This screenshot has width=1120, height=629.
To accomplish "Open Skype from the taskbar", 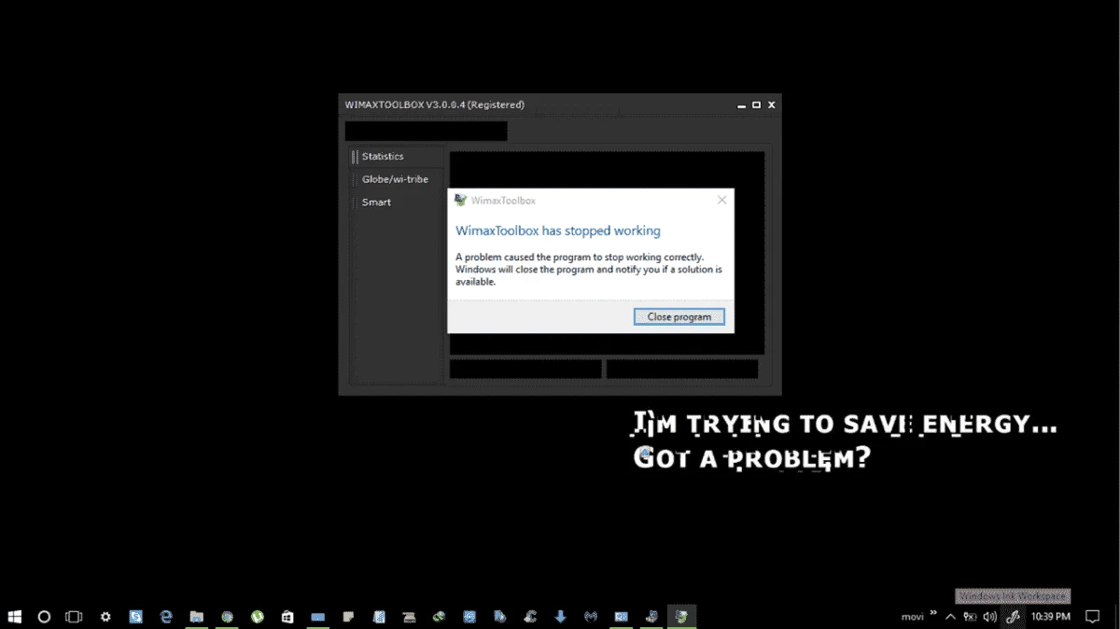I will [x=136, y=617].
